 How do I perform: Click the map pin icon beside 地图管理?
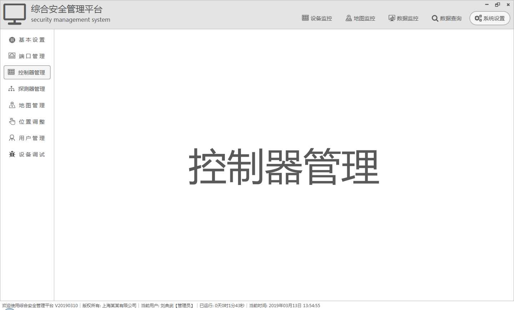12,105
